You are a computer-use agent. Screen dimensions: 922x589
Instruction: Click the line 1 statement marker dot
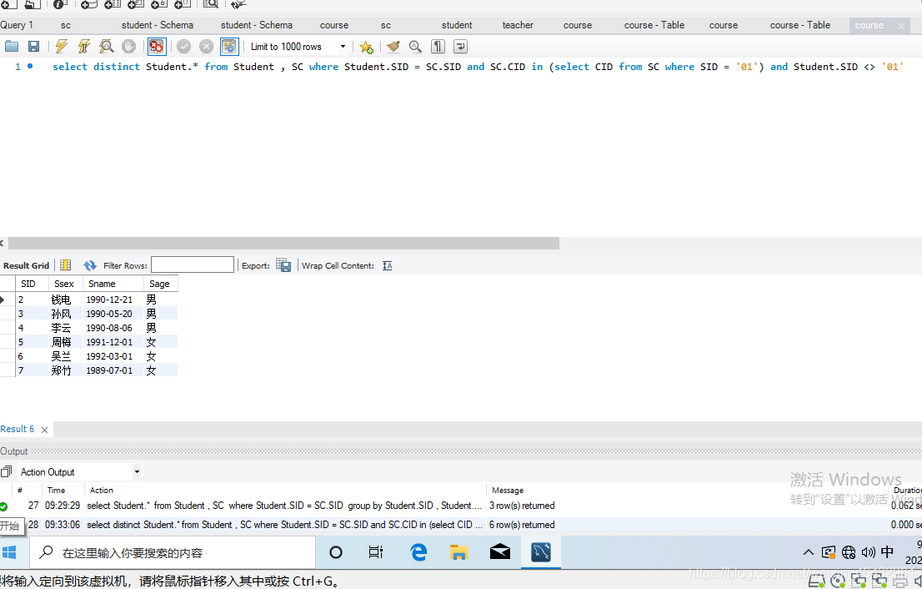30,66
